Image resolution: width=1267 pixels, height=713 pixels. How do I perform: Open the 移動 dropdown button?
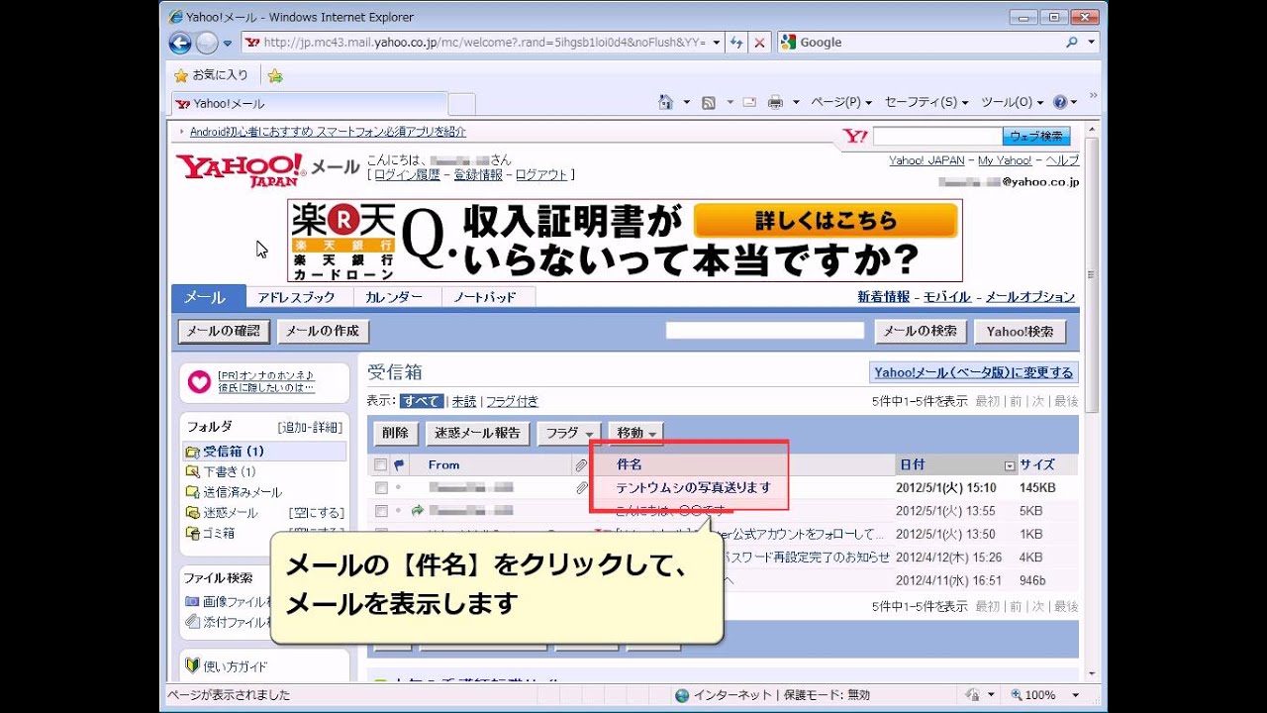click(x=636, y=433)
